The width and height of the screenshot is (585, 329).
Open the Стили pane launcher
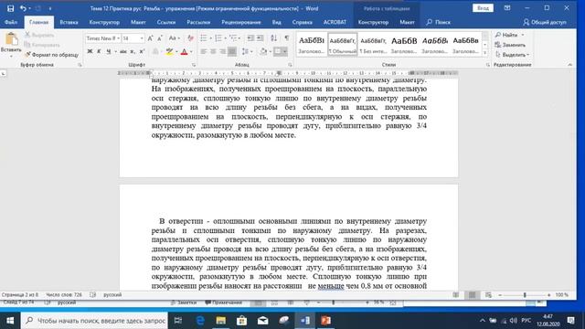(x=487, y=65)
